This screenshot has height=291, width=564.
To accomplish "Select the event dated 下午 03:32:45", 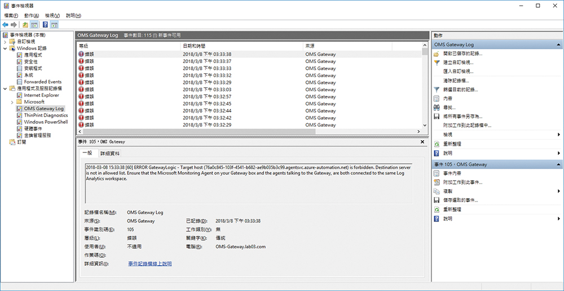I will (249, 104).
